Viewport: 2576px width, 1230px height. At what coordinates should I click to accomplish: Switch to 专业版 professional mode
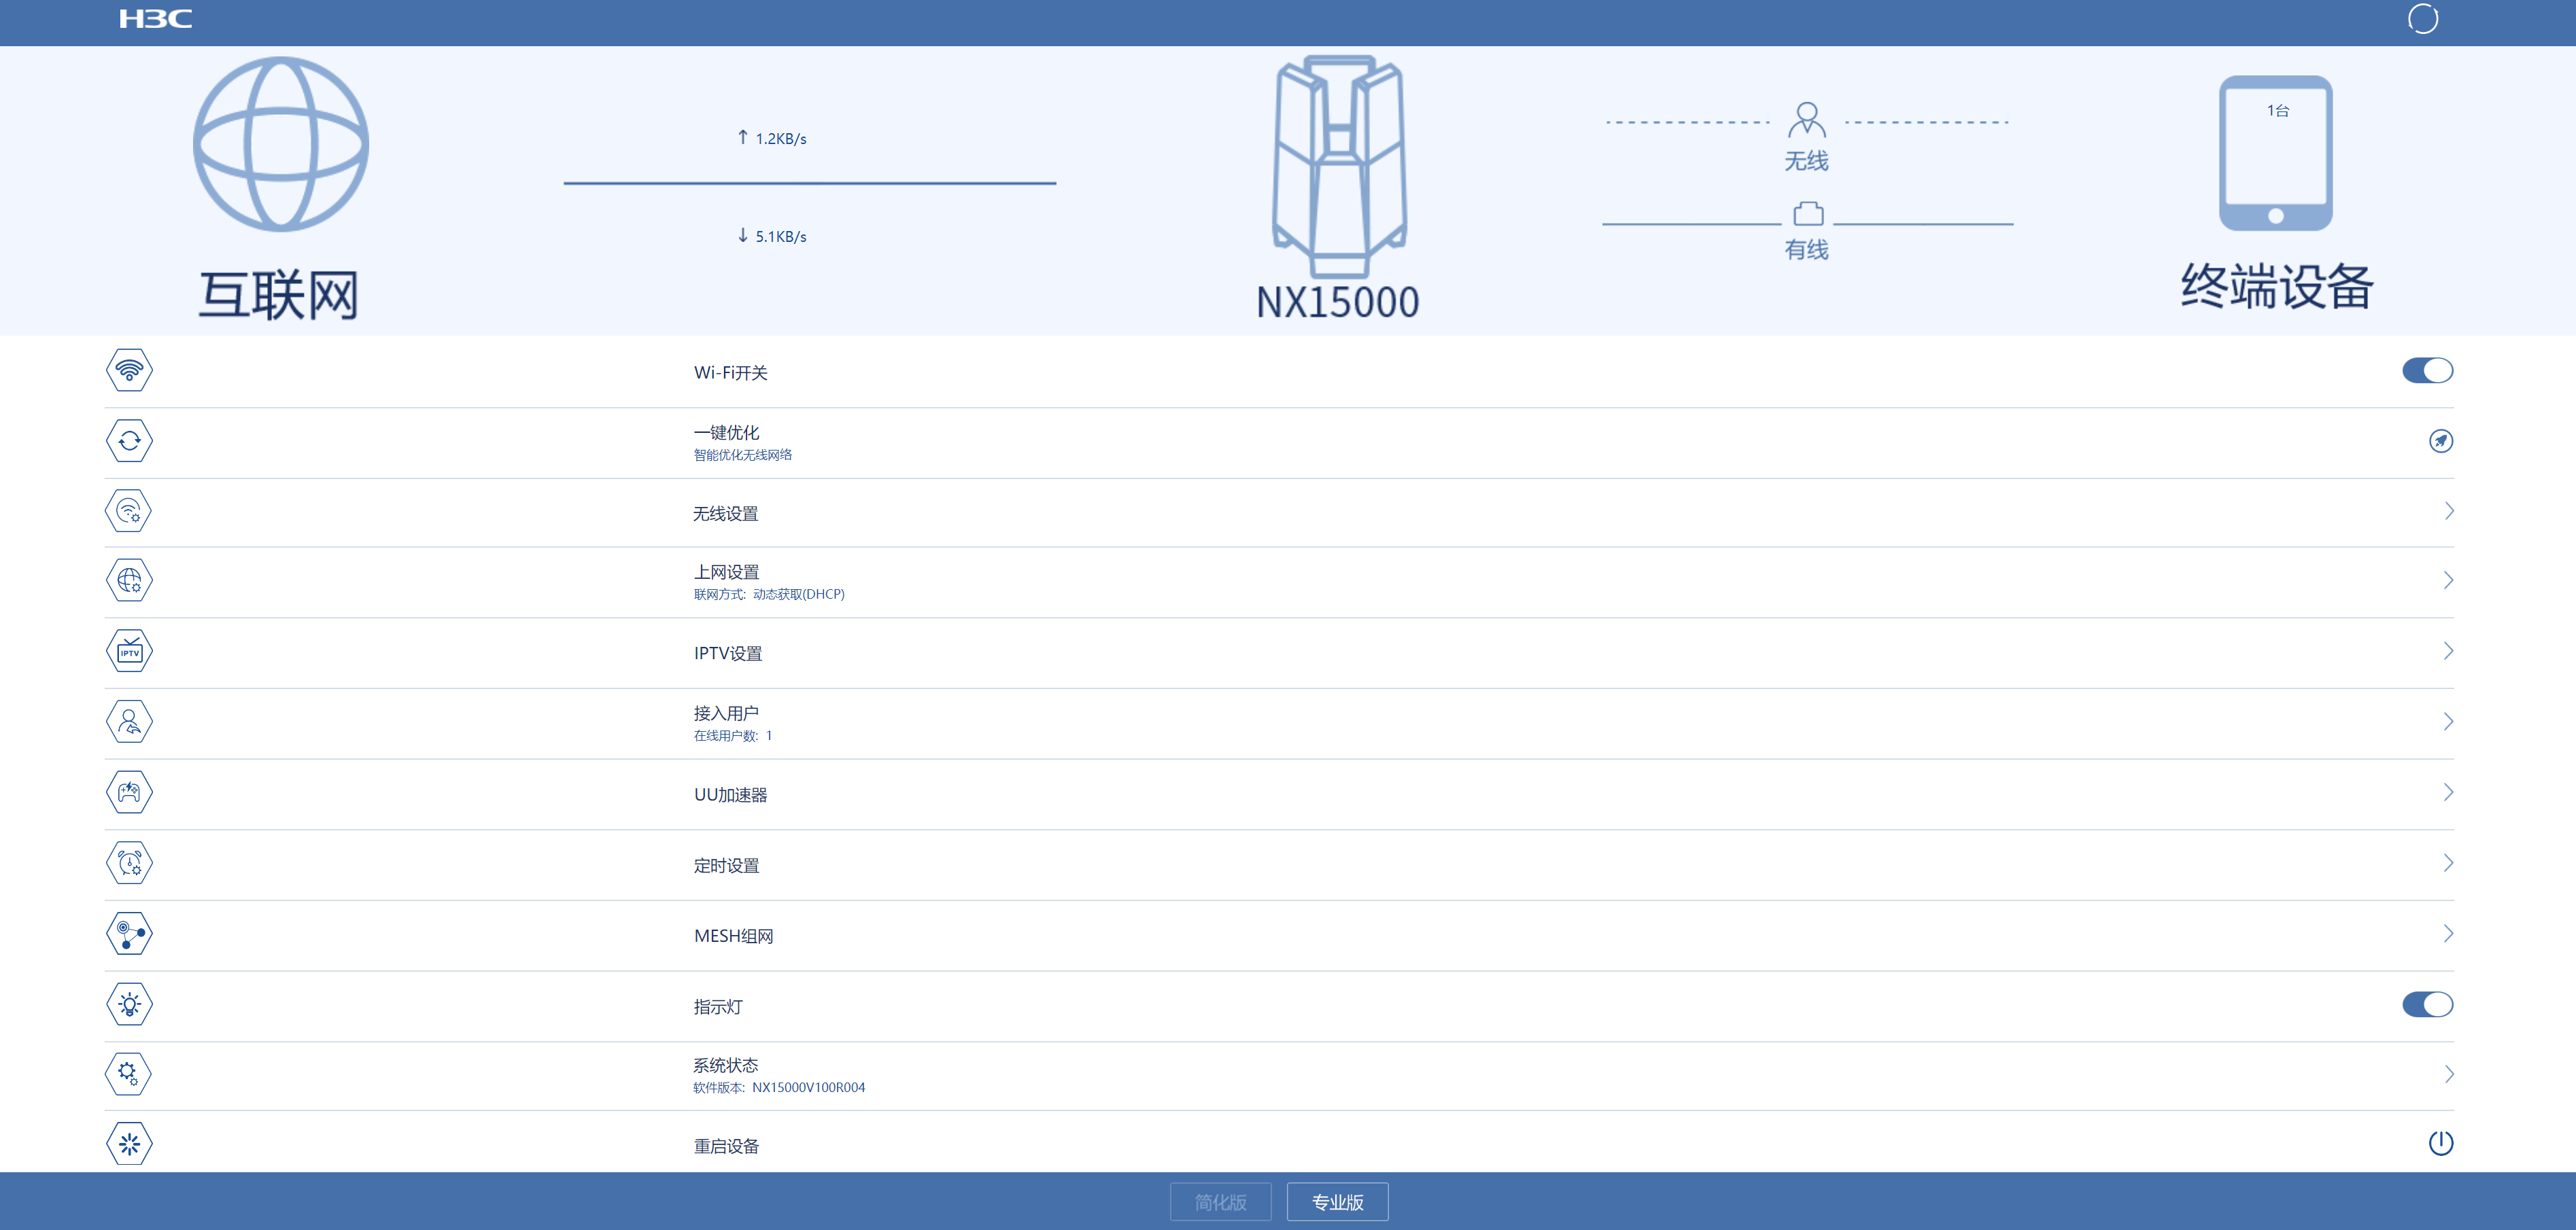(x=1337, y=1202)
